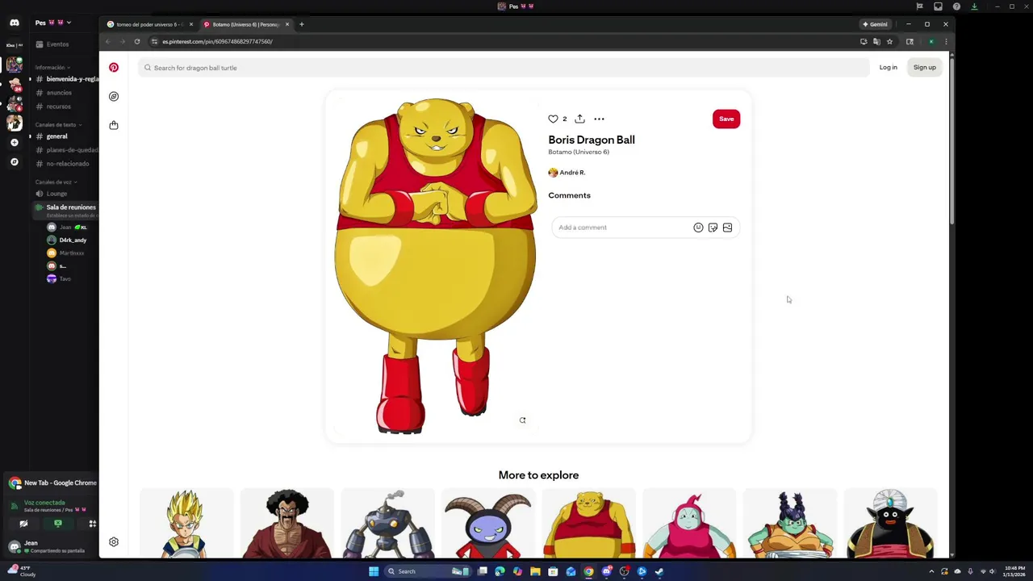Open the spiky blond hair character thumbnail
The height and width of the screenshot is (581, 1033).
(x=186, y=523)
